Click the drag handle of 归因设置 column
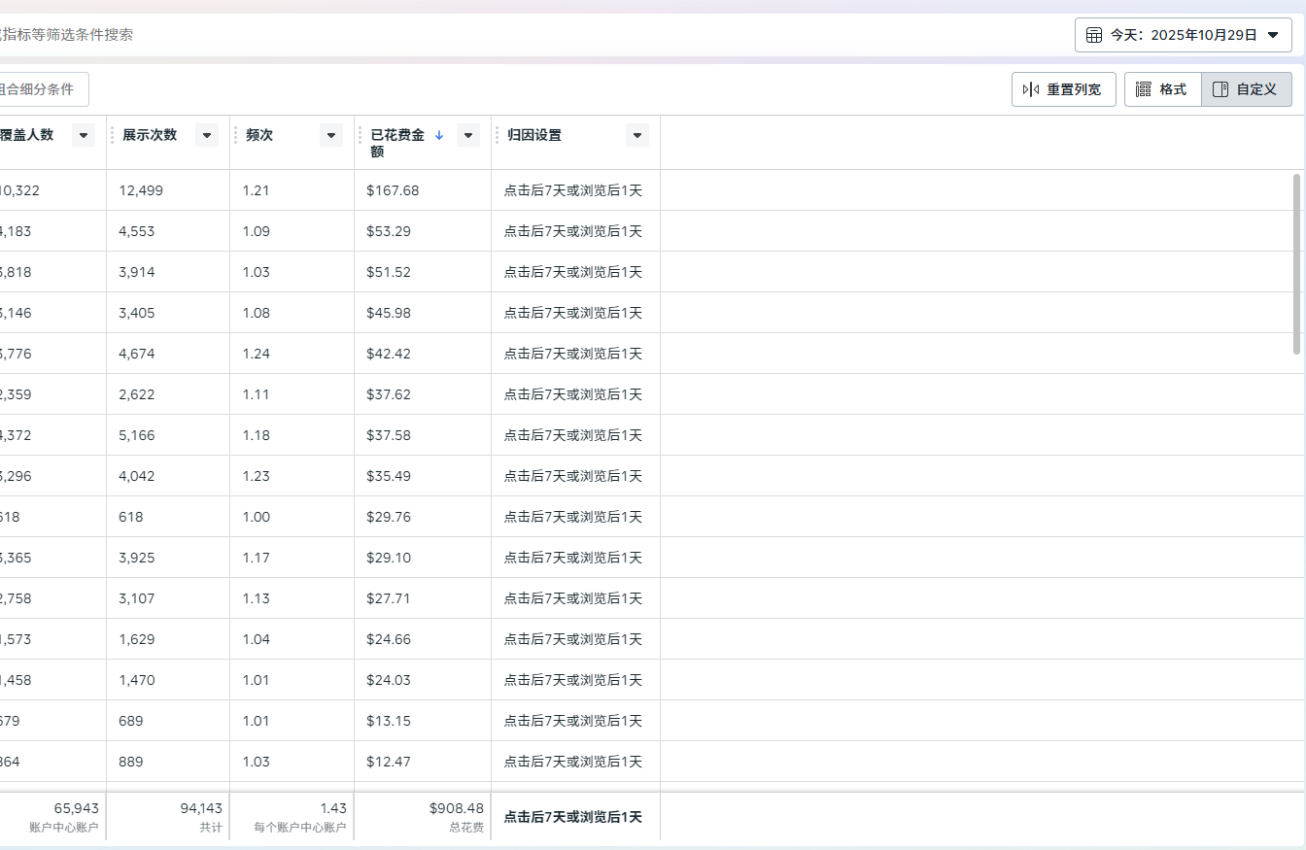 click(497, 135)
